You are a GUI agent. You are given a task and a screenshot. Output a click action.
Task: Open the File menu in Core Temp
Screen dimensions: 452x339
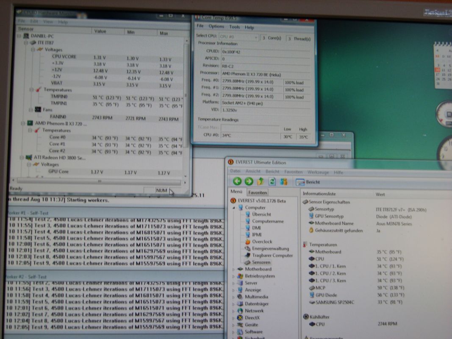pyautogui.click(x=200, y=26)
